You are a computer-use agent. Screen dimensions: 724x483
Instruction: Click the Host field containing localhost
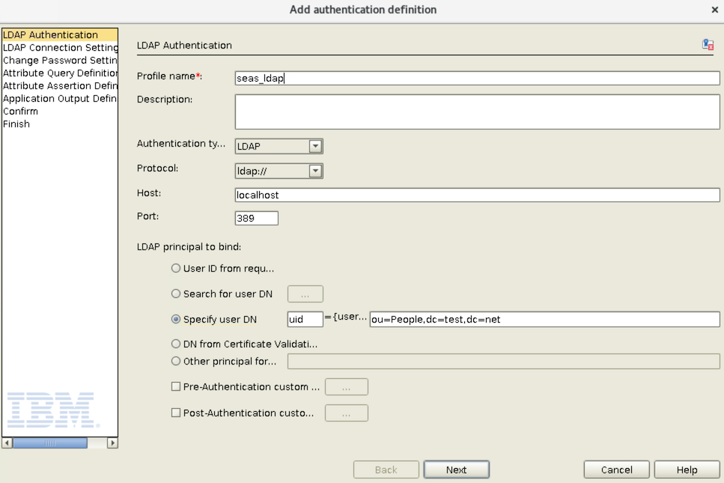477,195
